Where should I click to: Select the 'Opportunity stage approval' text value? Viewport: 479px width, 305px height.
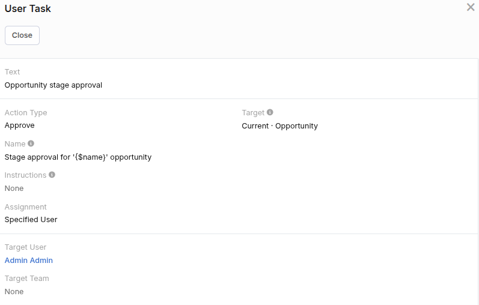[x=53, y=85]
